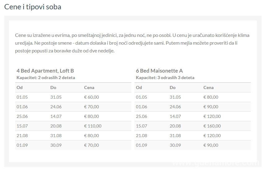Click the € 60,00 price cell
The image size is (265, 170).
pos(91,97)
